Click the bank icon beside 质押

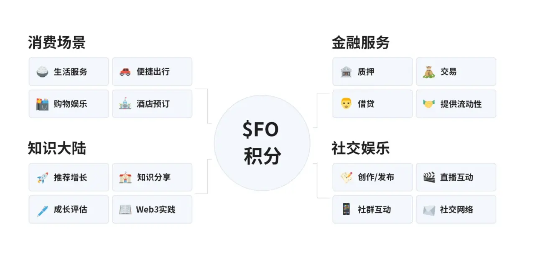pos(346,72)
